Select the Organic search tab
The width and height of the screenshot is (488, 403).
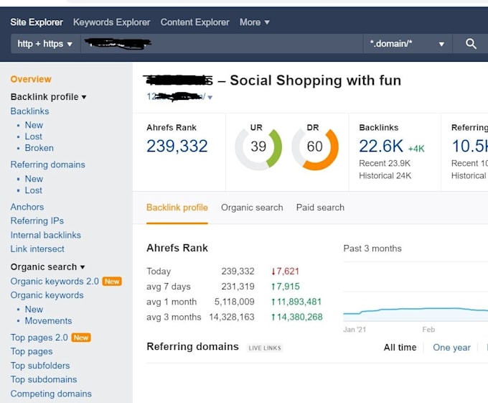pos(252,208)
